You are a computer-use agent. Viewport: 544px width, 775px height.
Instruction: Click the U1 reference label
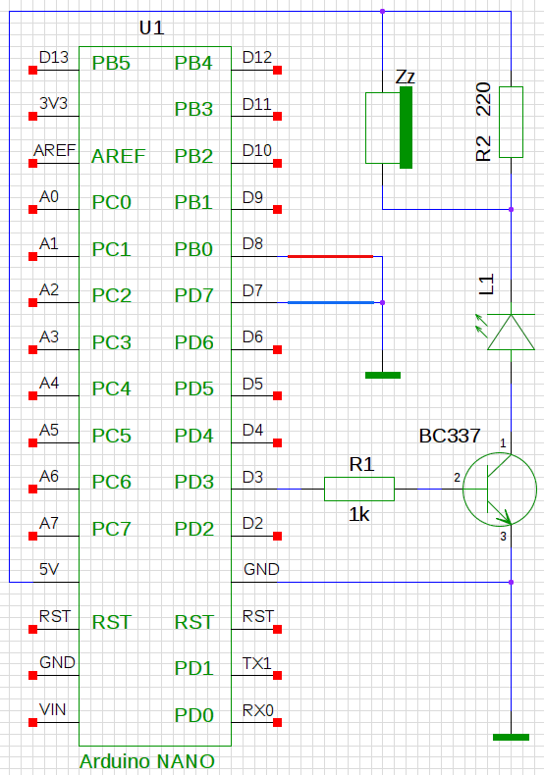[x=151, y=27]
